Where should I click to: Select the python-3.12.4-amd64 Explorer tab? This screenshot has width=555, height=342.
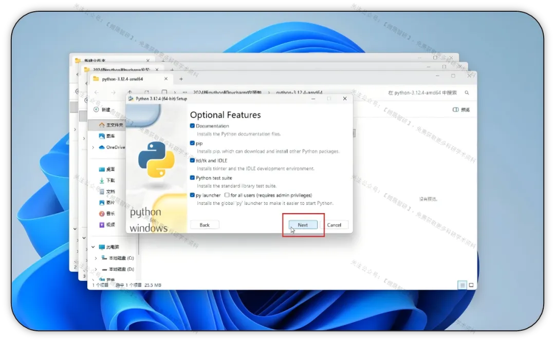pos(122,79)
